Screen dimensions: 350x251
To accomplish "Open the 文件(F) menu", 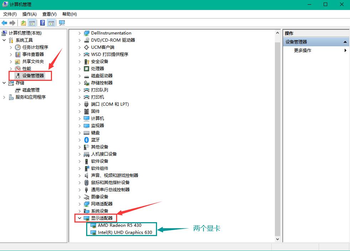I will tap(10, 14).
